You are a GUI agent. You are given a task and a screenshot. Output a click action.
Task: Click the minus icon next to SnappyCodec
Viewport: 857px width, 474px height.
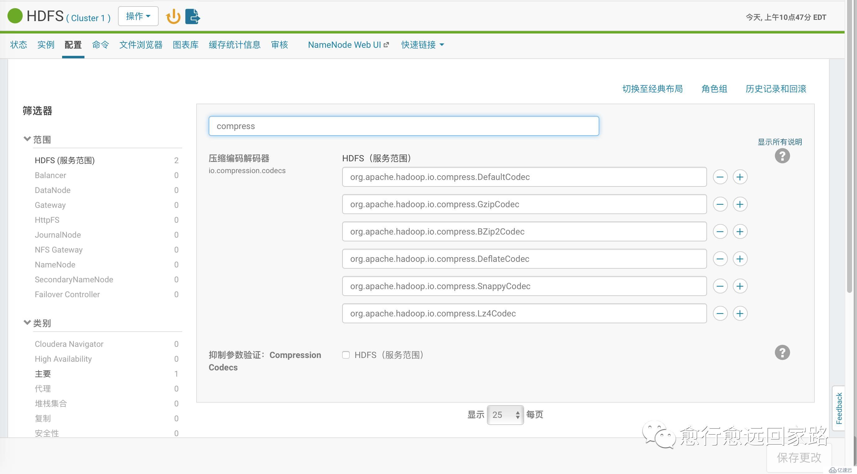720,286
